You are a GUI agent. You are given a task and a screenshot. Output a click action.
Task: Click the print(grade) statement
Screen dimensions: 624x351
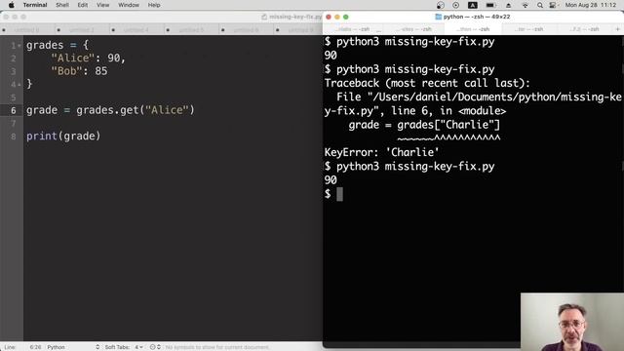[63, 136]
